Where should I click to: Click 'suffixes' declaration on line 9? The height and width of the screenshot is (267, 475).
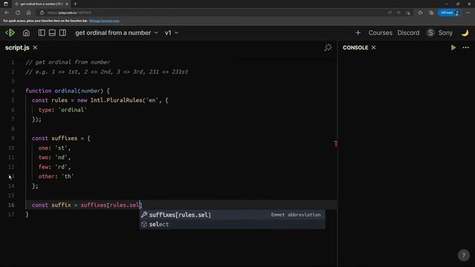coord(65,139)
